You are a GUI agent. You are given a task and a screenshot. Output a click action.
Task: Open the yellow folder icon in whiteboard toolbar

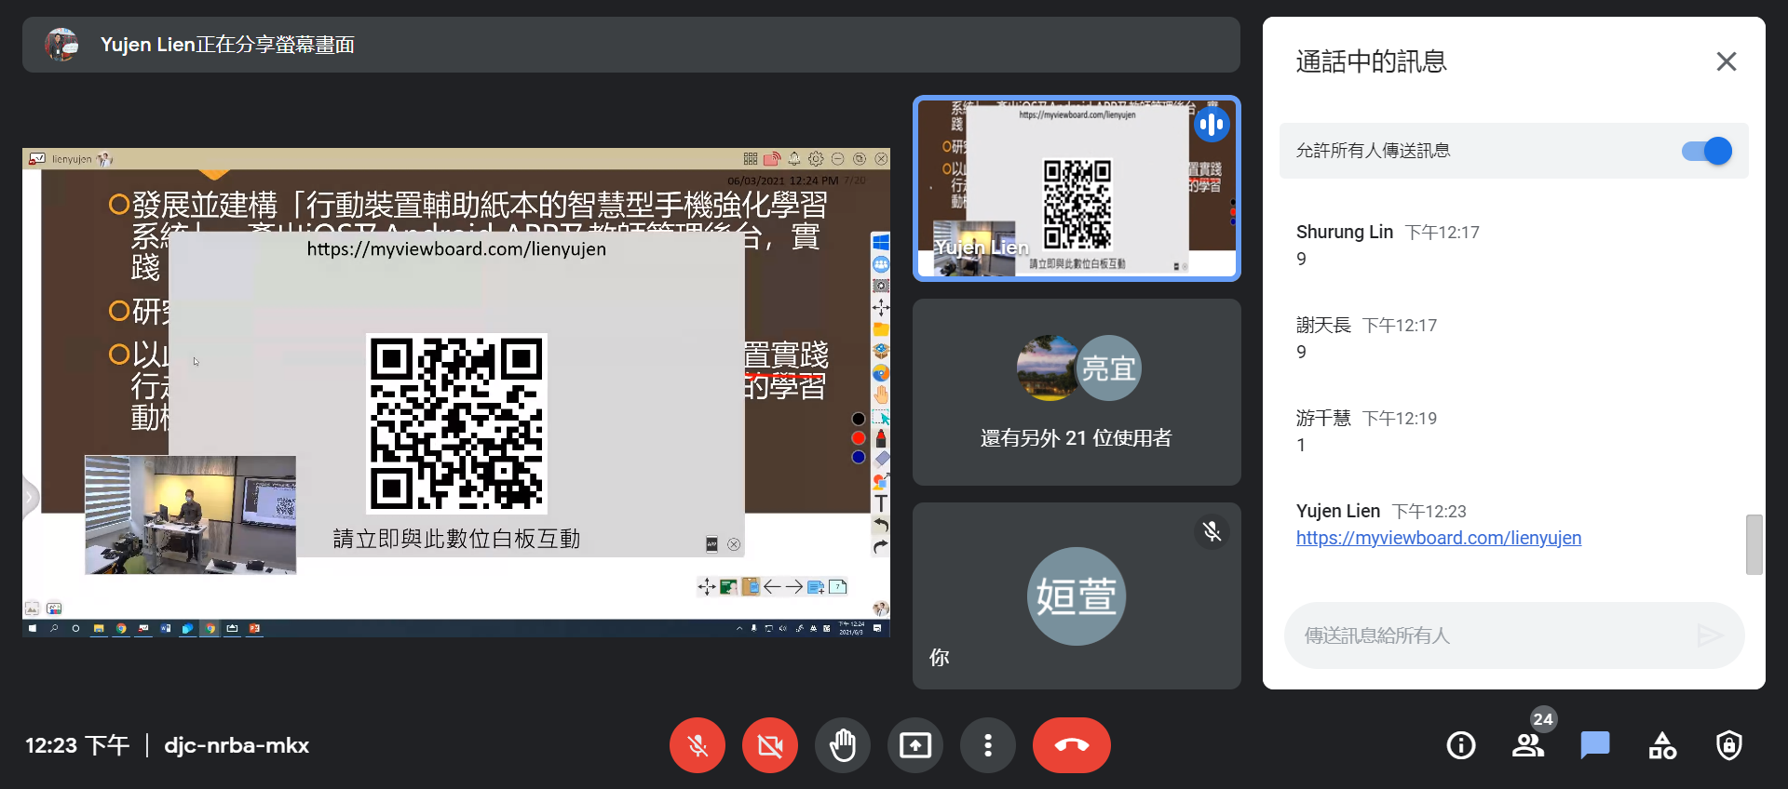coord(881,329)
